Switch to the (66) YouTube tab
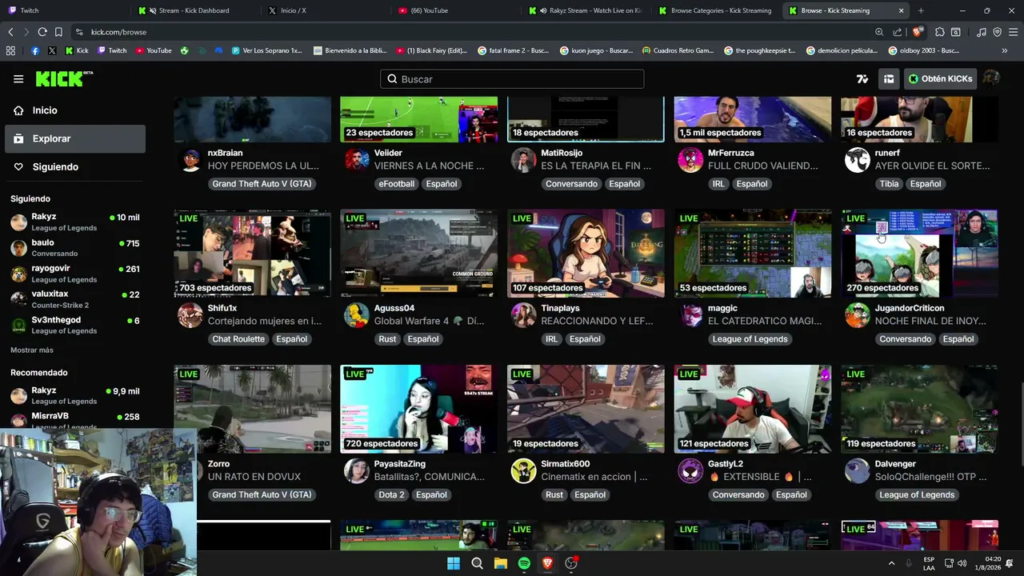The height and width of the screenshot is (576, 1024). (454, 10)
